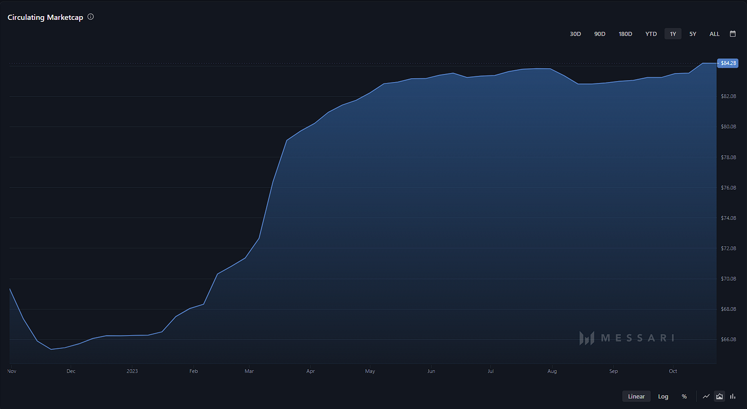This screenshot has height=409, width=747.
Task: Click the Aug x-axis label
Action: pos(552,371)
